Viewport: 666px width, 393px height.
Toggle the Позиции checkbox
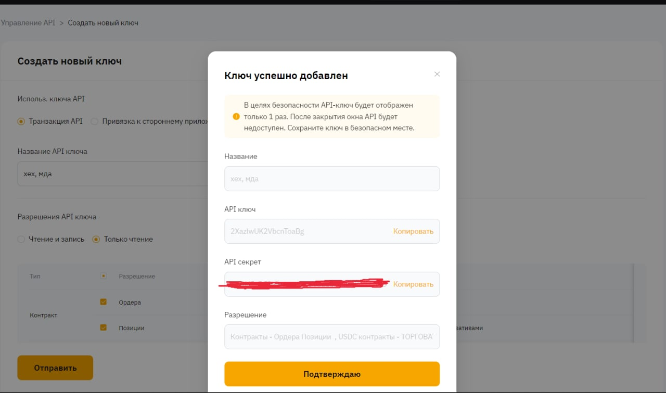point(103,328)
